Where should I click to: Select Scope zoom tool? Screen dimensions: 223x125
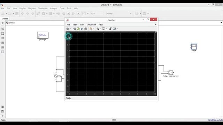[x=98, y=29]
